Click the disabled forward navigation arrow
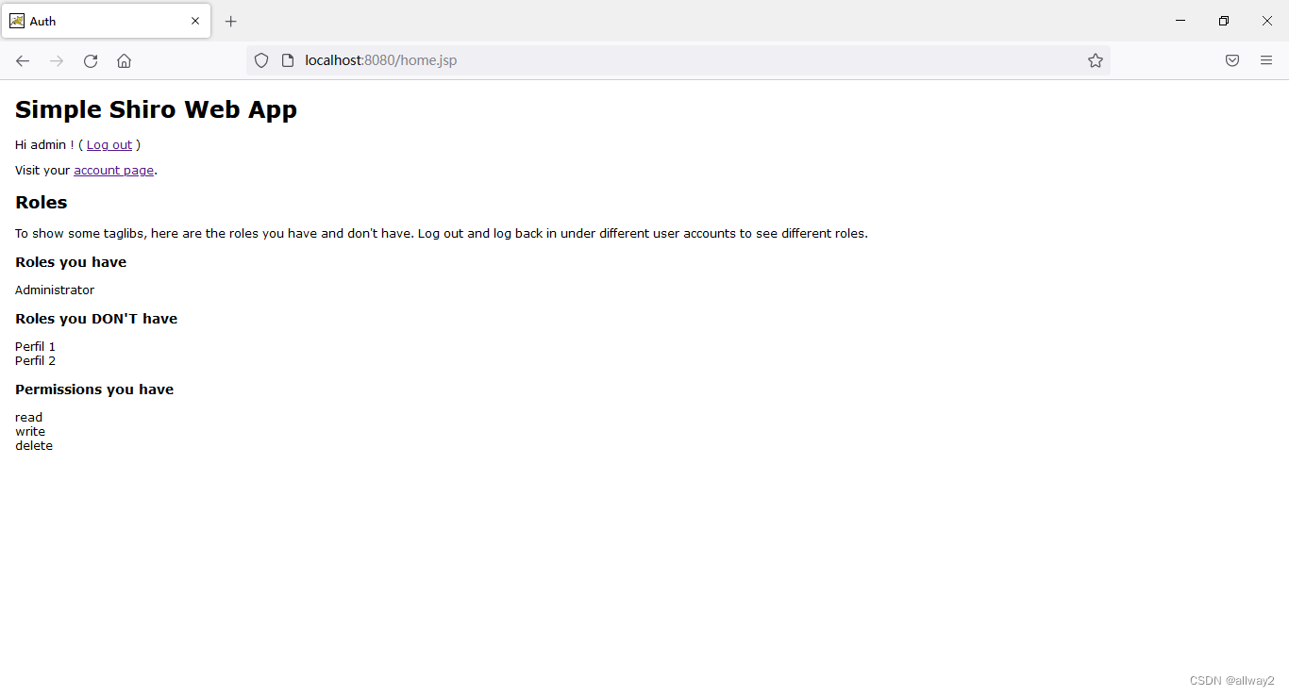The image size is (1289, 696). 56,60
